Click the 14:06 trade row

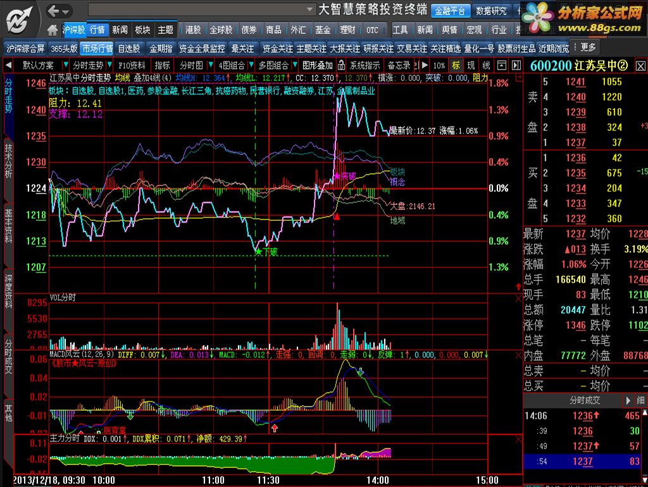pyautogui.click(x=582, y=416)
